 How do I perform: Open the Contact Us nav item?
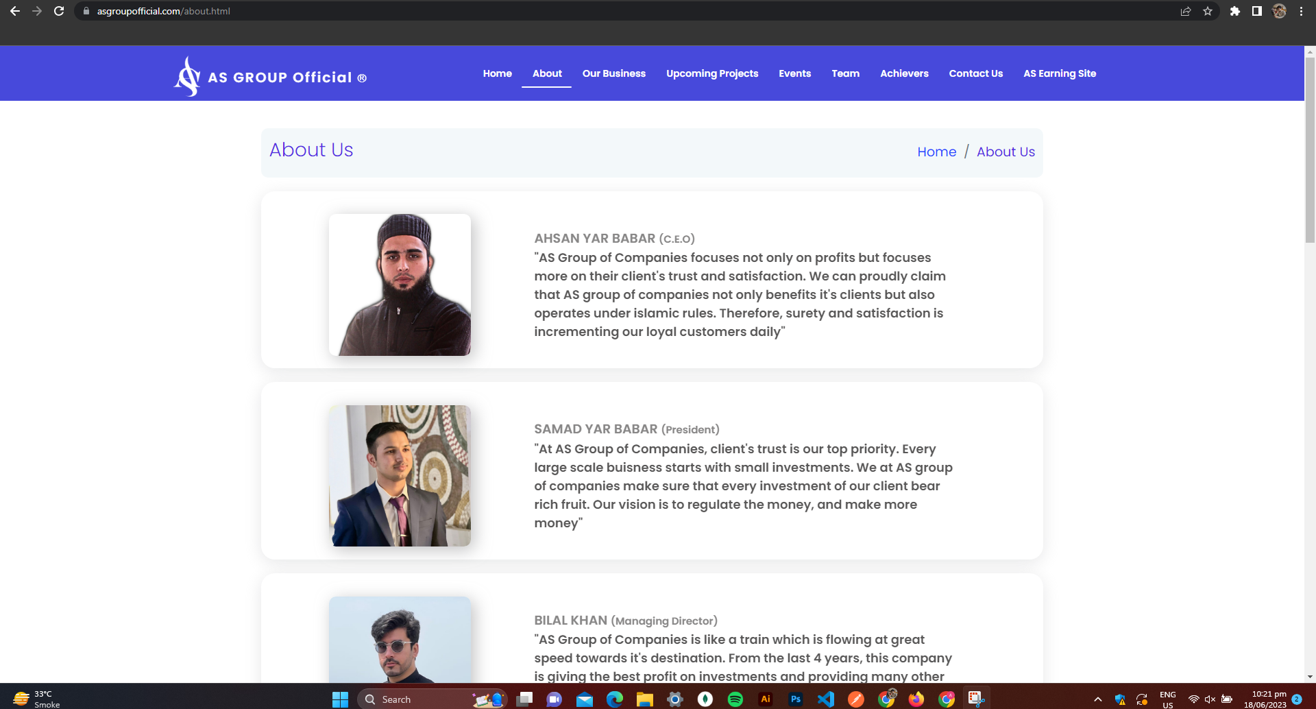coord(975,73)
